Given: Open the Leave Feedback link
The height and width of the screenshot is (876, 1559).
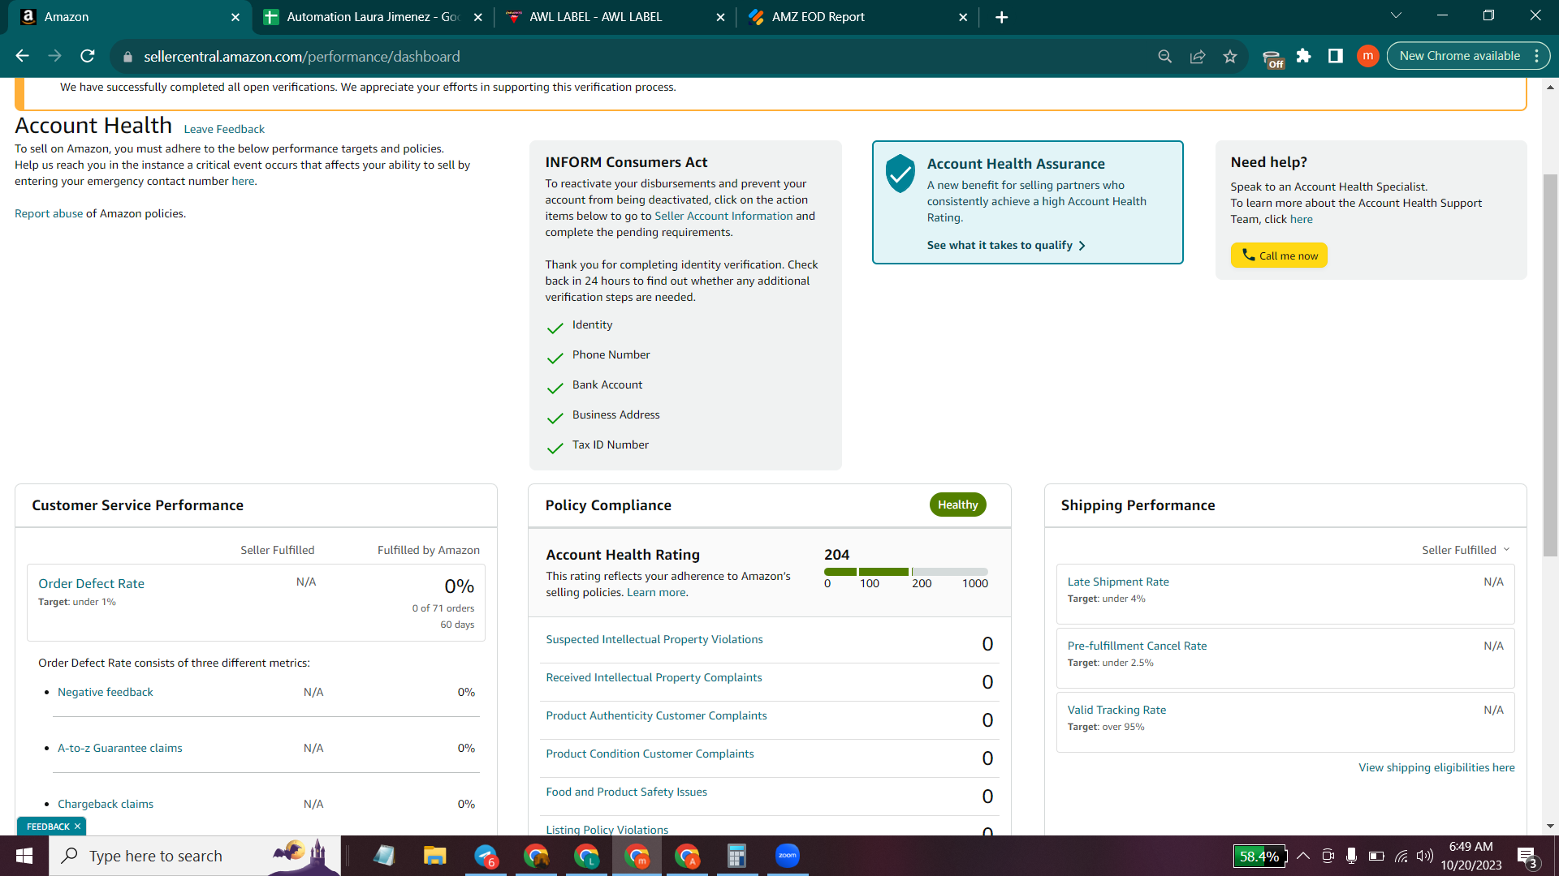Looking at the screenshot, I should [223, 129].
